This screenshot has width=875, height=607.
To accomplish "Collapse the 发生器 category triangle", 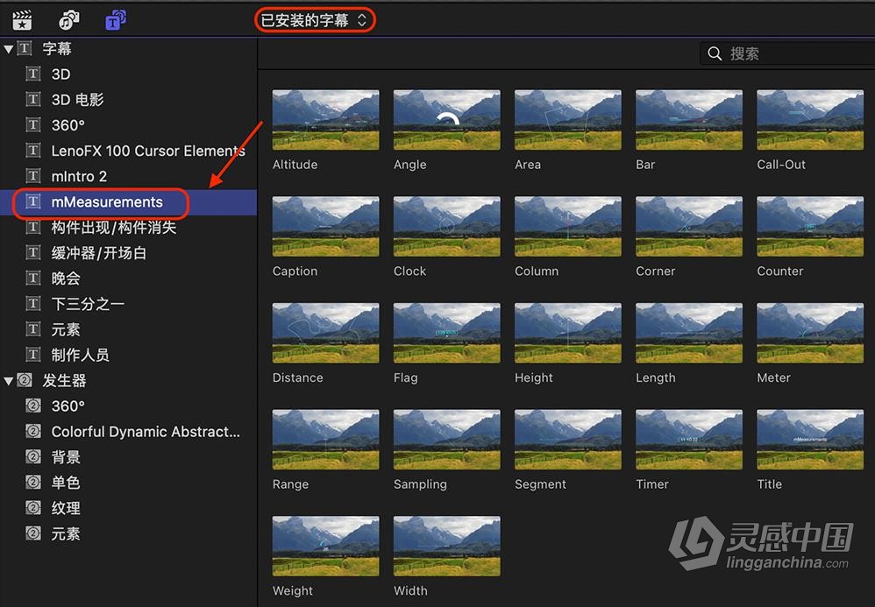I will (x=9, y=381).
